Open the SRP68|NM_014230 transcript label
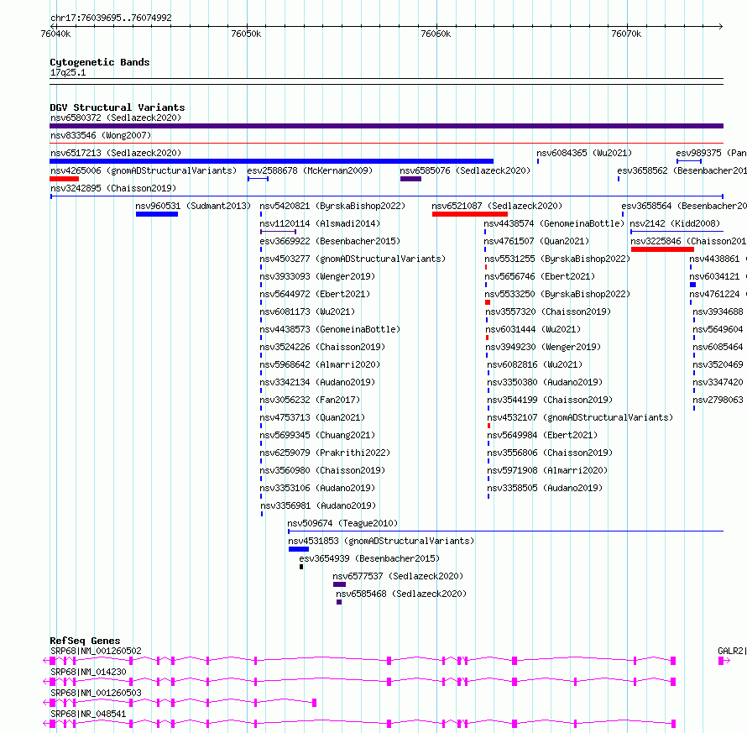The height and width of the screenshot is (733, 747). tap(88, 672)
